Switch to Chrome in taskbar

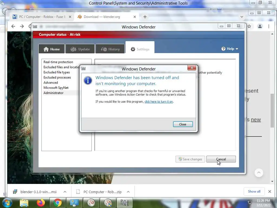click(58, 203)
